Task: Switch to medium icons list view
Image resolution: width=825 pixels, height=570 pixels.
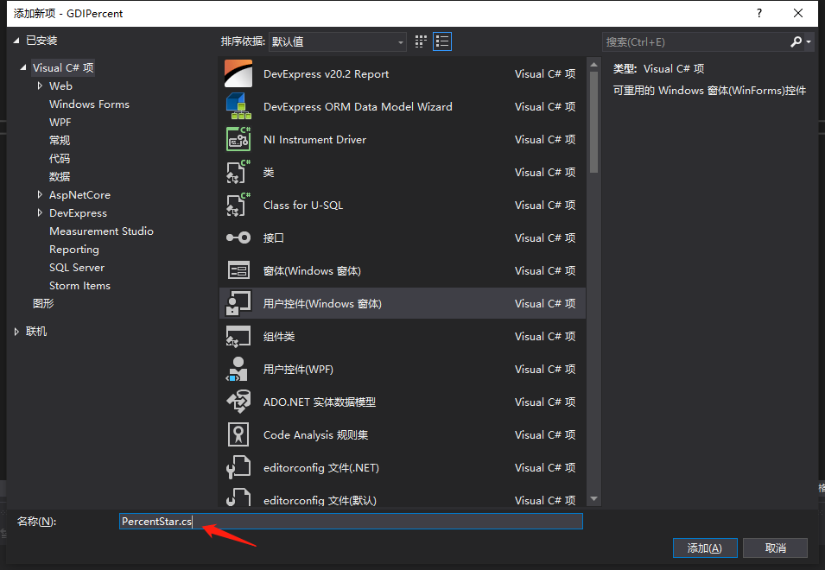Action: click(x=442, y=41)
